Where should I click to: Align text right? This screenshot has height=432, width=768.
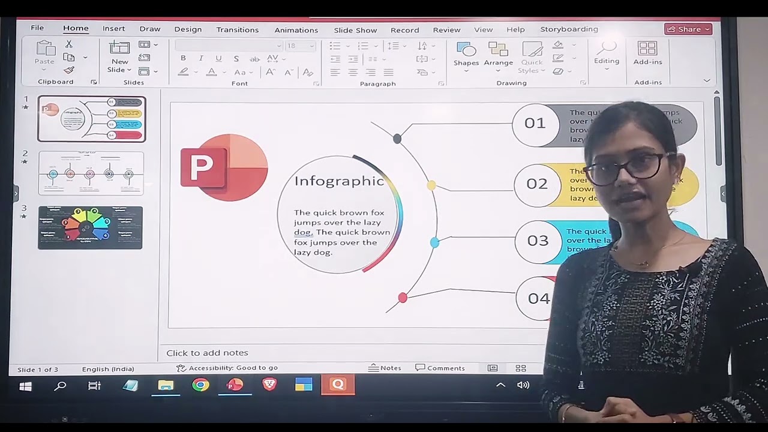click(371, 72)
